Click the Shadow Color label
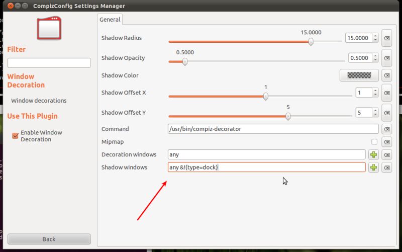 (120, 75)
